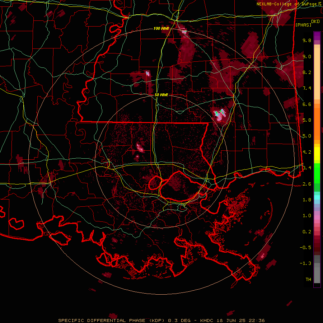Image resolution: width=323 pixels, height=323 pixels.
Task: Select the -1.3 scale value
Action: coord(305,263)
